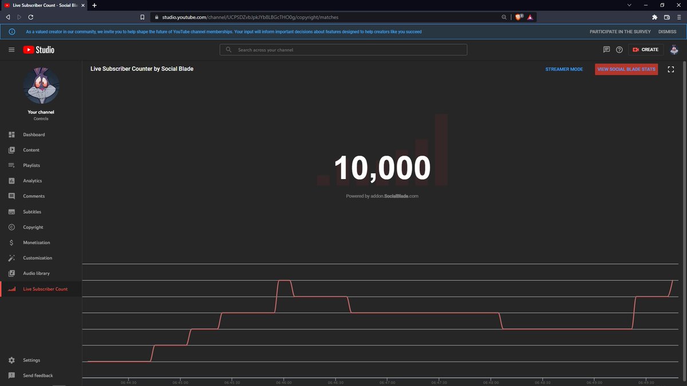Click the VIEW SOCIAL BLADE STATS button

pyautogui.click(x=626, y=69)
